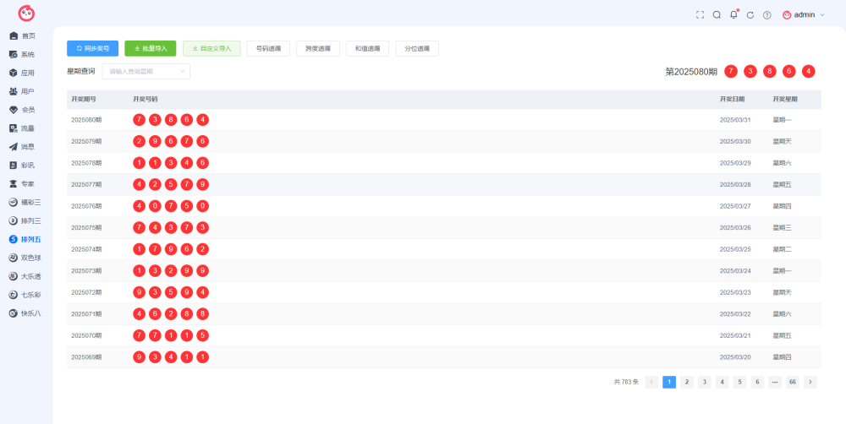Open the 号码遗漏 button

point(268,48)
